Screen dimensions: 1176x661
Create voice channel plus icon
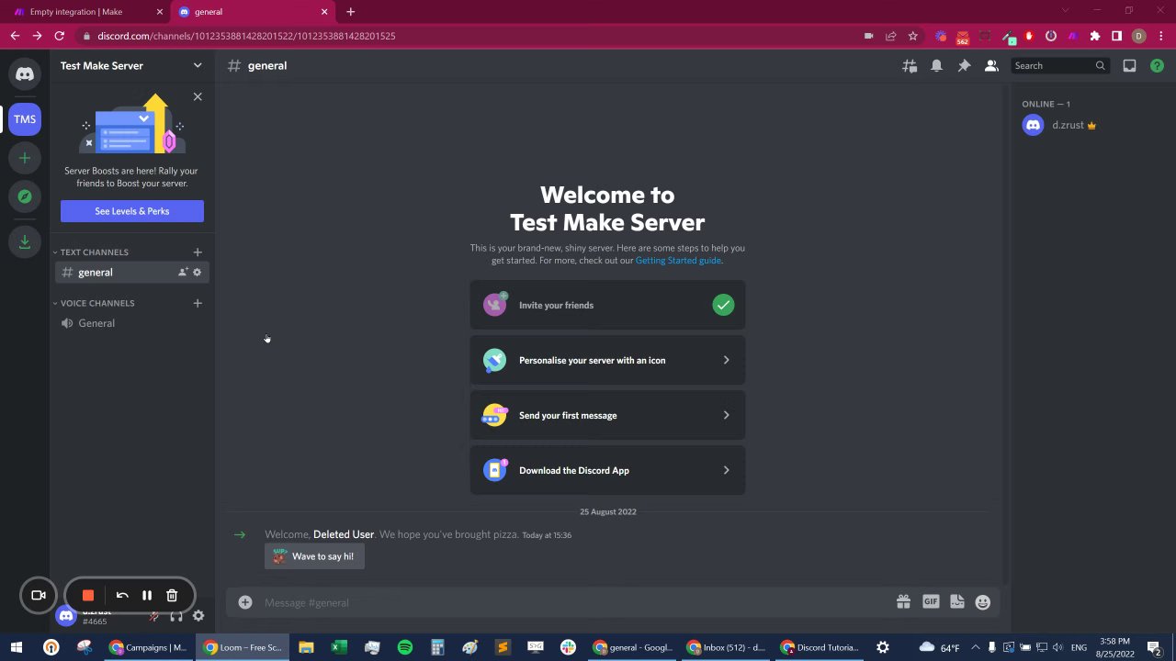coord(197,303)
